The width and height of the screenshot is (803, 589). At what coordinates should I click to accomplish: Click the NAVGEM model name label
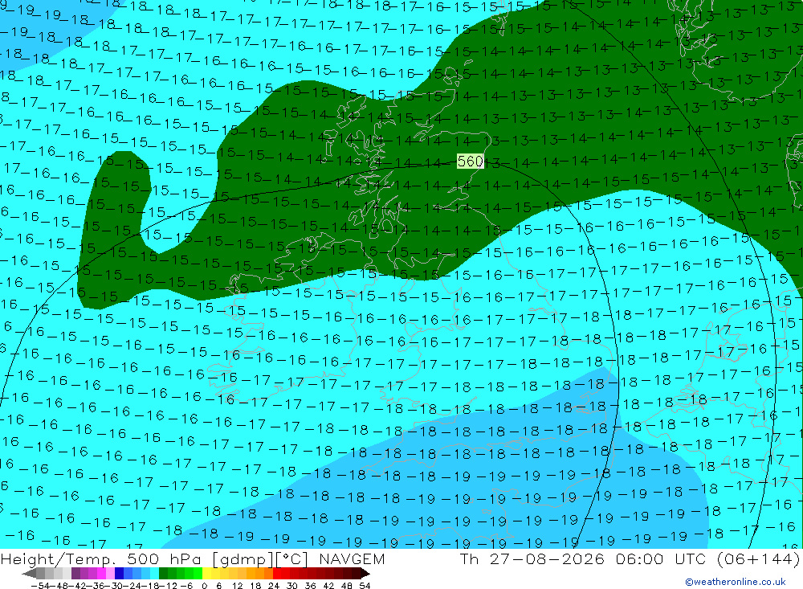tap(352, 558)
